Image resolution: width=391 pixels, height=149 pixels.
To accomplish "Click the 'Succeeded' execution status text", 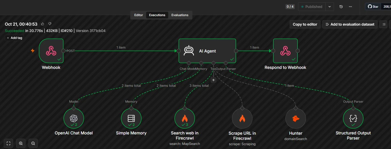I will (x=14, y=31).
